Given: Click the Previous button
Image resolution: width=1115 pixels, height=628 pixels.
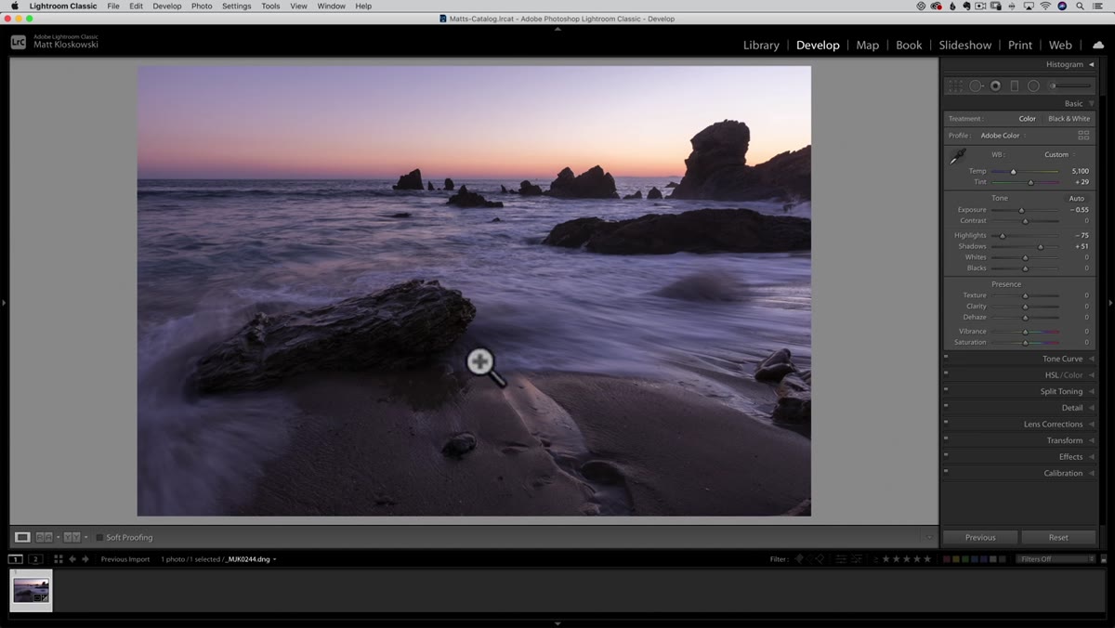Looking at the screenshot, I should pyautogui.click(x=980, y=537).
